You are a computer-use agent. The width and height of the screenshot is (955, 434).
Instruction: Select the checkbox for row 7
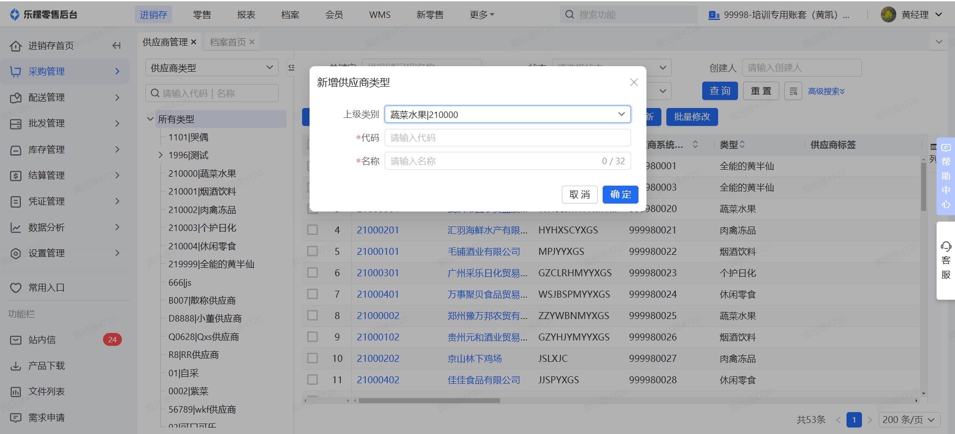(313, 294)
